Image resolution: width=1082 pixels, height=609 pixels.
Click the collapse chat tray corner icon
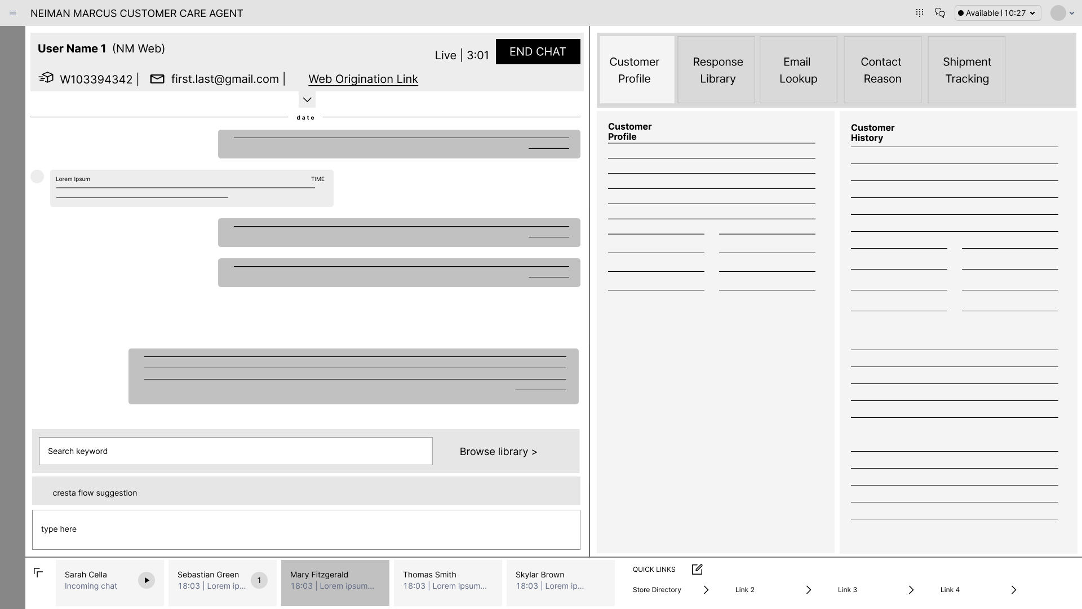coord(38,572)
